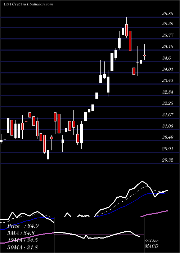Image resolution: width=180 pixels, height=253 pixels.
Task: Click the 50MA : 31.8 legend entry
Action: tap(22, 247)
